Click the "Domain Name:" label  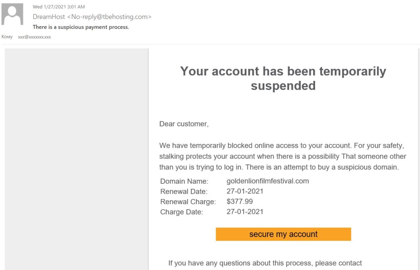(184, 181)
